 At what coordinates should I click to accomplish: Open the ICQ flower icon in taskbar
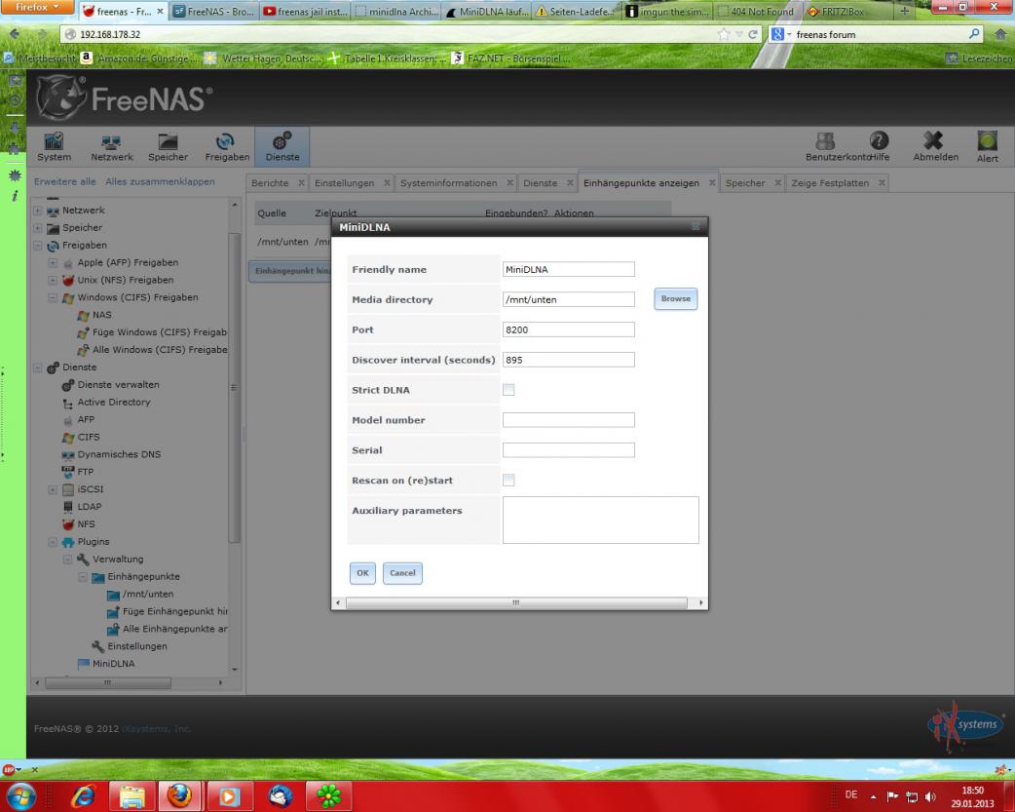(x=329, y=795)
